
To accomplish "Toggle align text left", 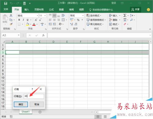I will coord(50,20).
